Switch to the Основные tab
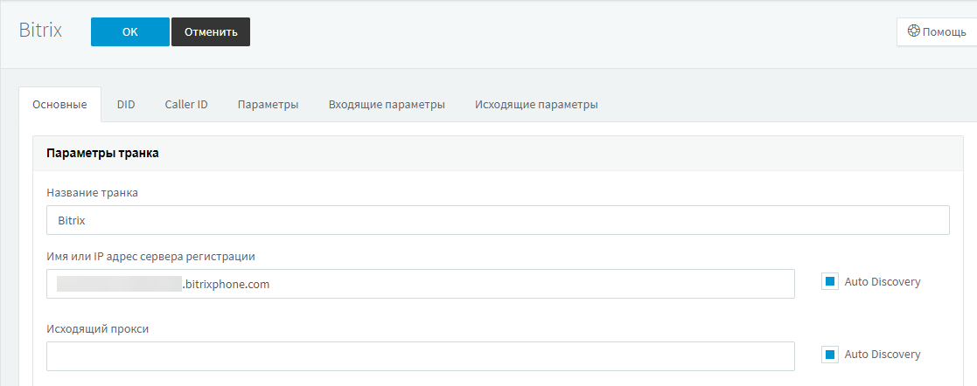The height and width of the screenshot is (386, 977). point(59,105)
